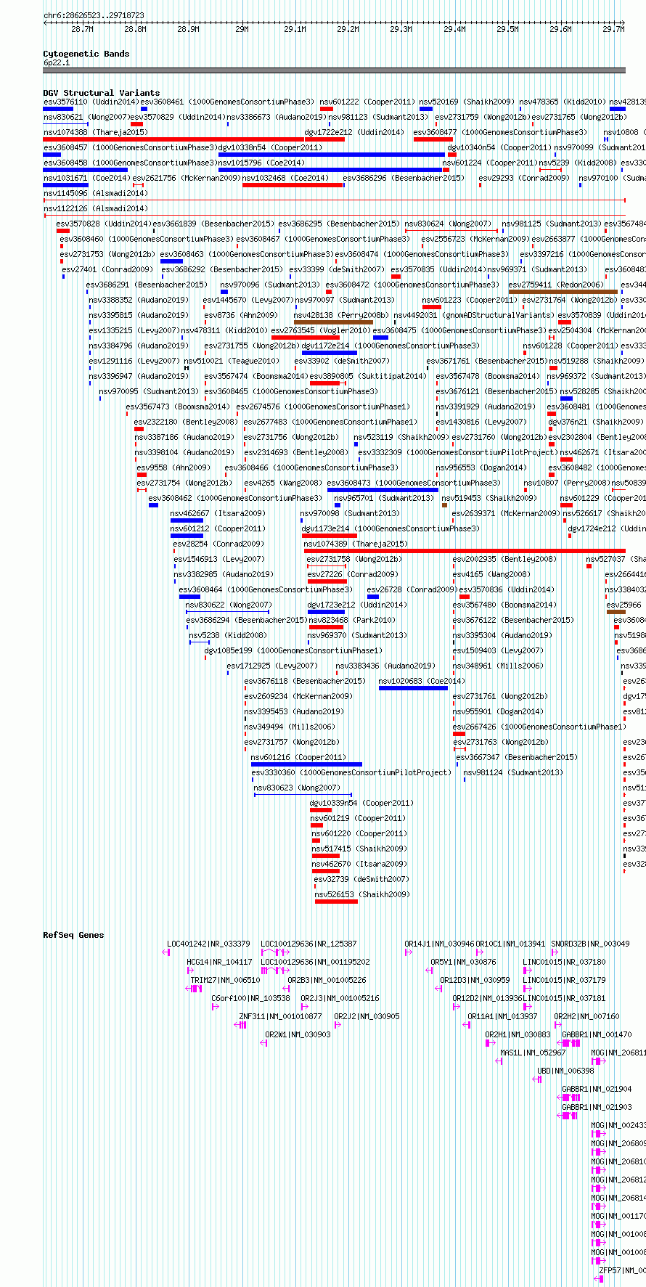
Task: Open gene C6orf100|NR_103538 label
Action: [250, 998]
